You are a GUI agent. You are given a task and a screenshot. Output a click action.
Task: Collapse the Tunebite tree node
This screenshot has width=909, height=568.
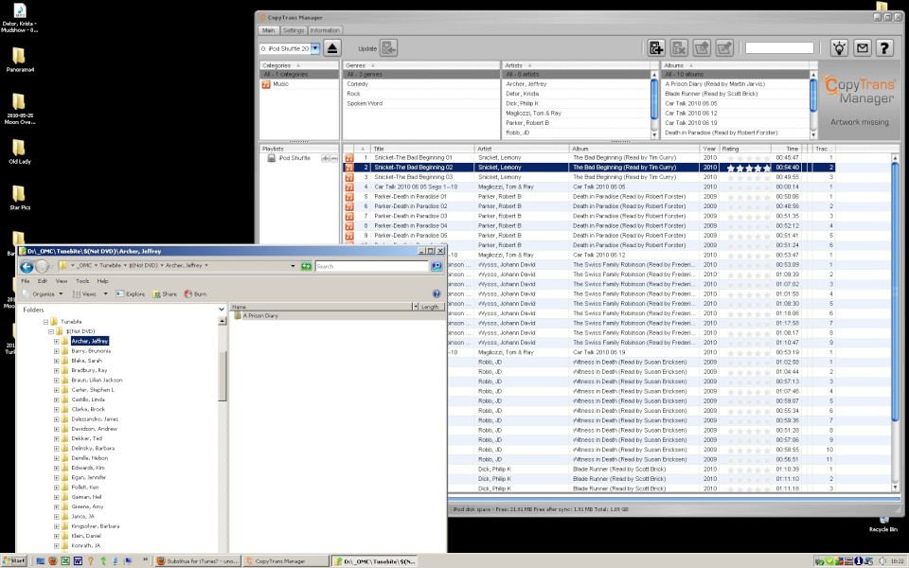45,322
